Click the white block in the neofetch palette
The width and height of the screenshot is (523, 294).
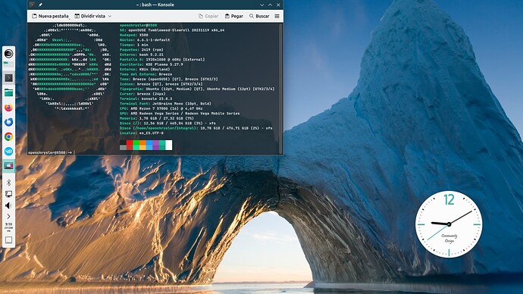pos(169,145)
